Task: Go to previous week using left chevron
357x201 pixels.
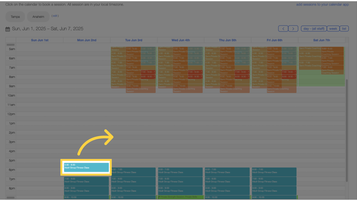Action: tap(283, 28)
